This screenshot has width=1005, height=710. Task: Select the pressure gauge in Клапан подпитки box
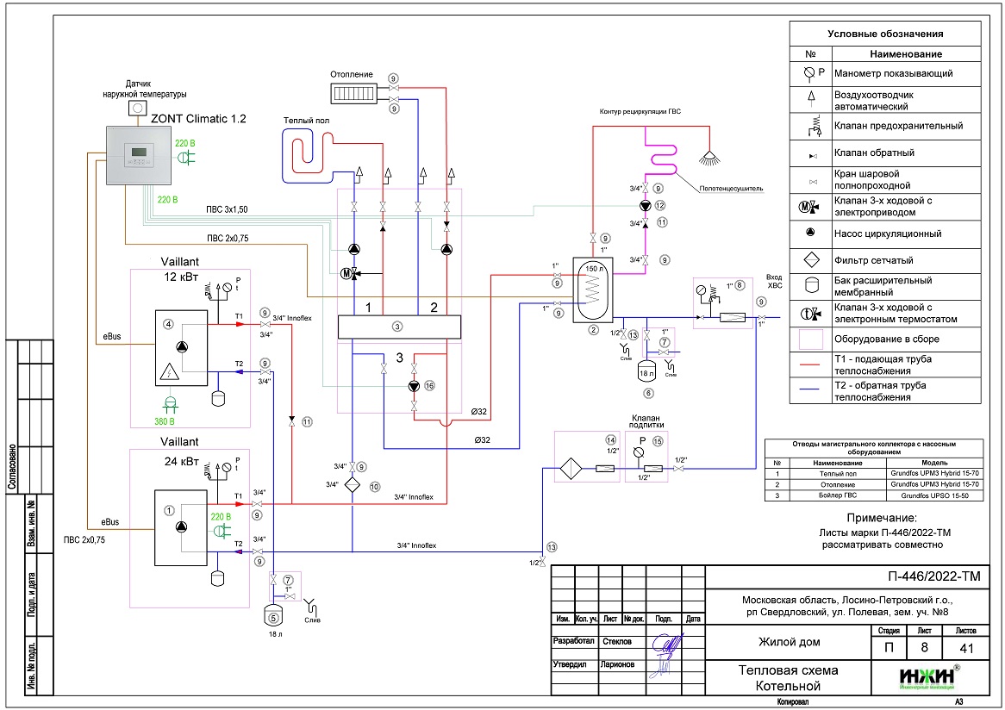pos(639,450)
